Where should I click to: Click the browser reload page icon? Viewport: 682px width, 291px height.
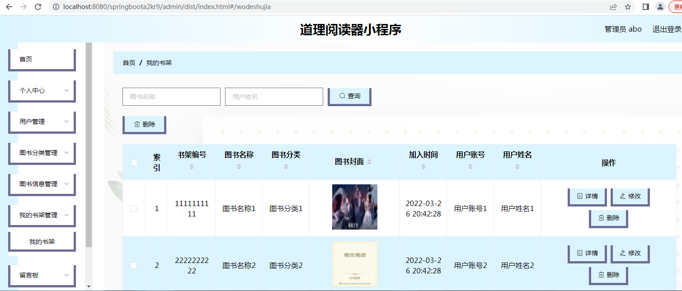[x=38, y=7]
